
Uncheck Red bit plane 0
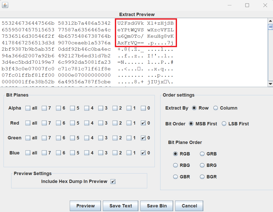[x=143, y=123]
